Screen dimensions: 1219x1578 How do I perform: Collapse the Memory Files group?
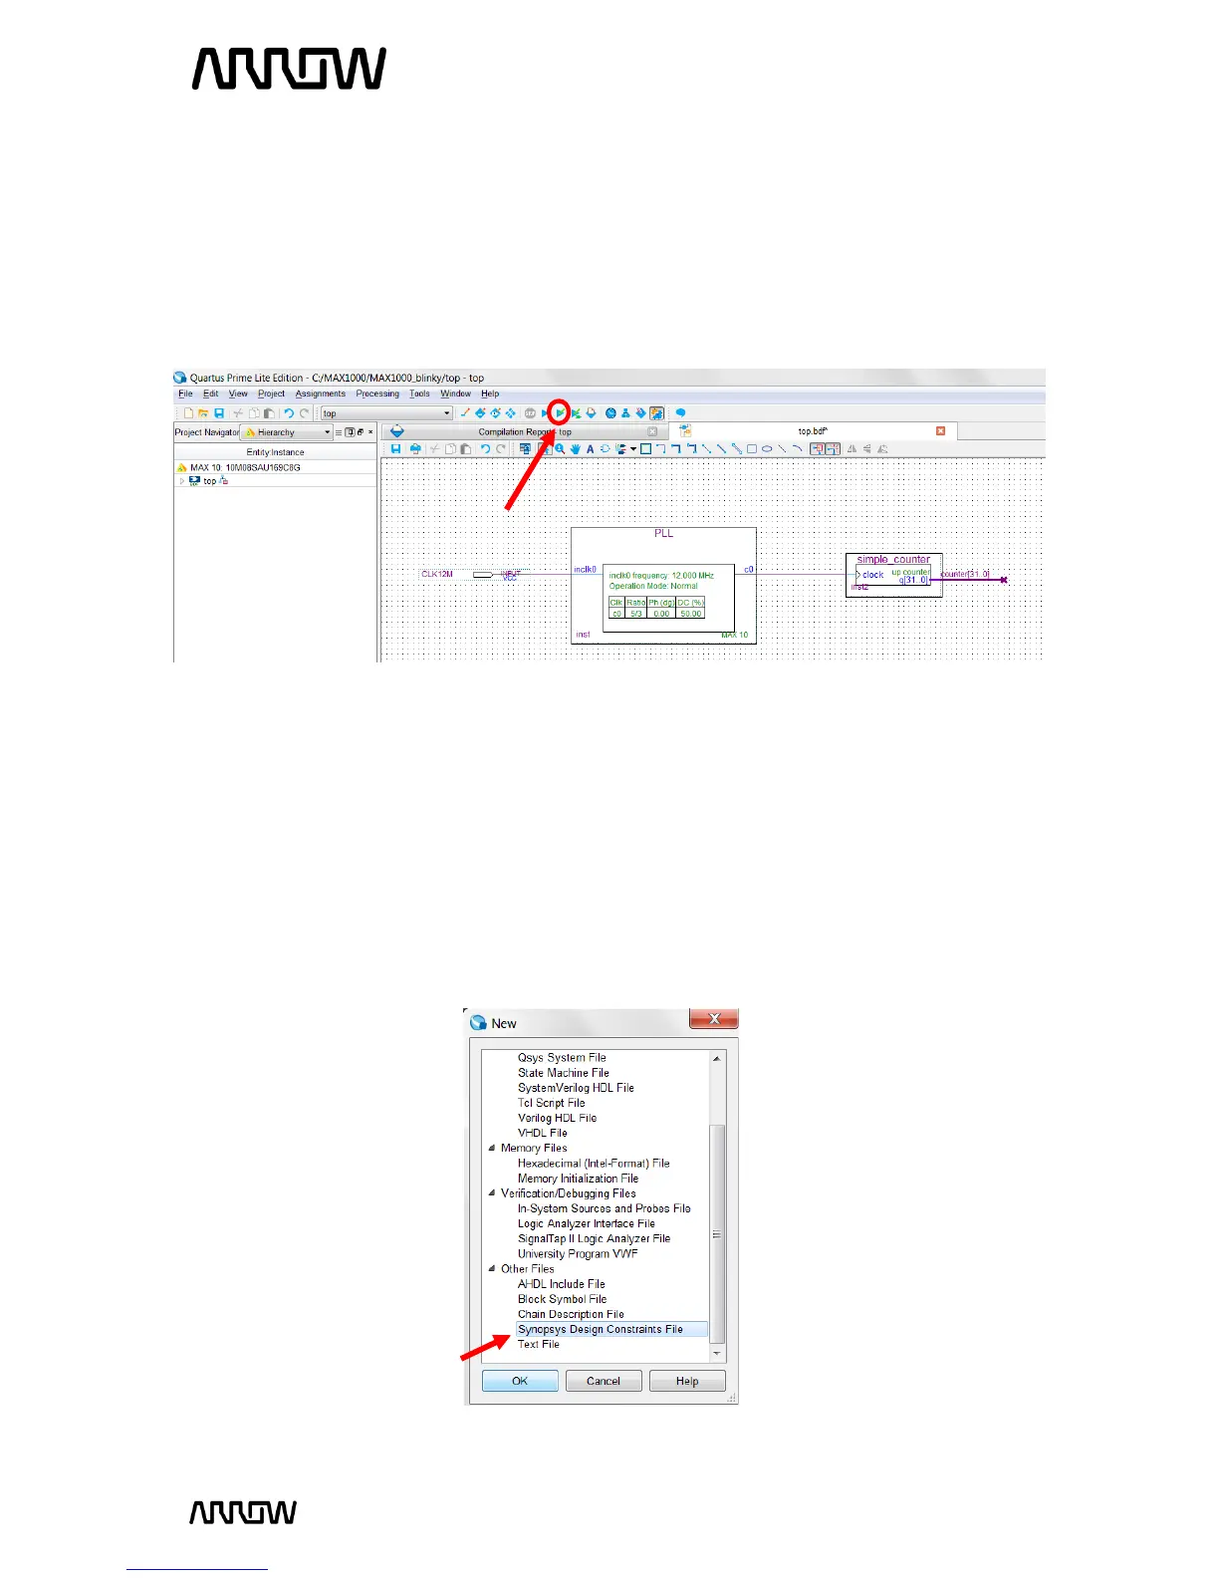tap(491, 1148)
